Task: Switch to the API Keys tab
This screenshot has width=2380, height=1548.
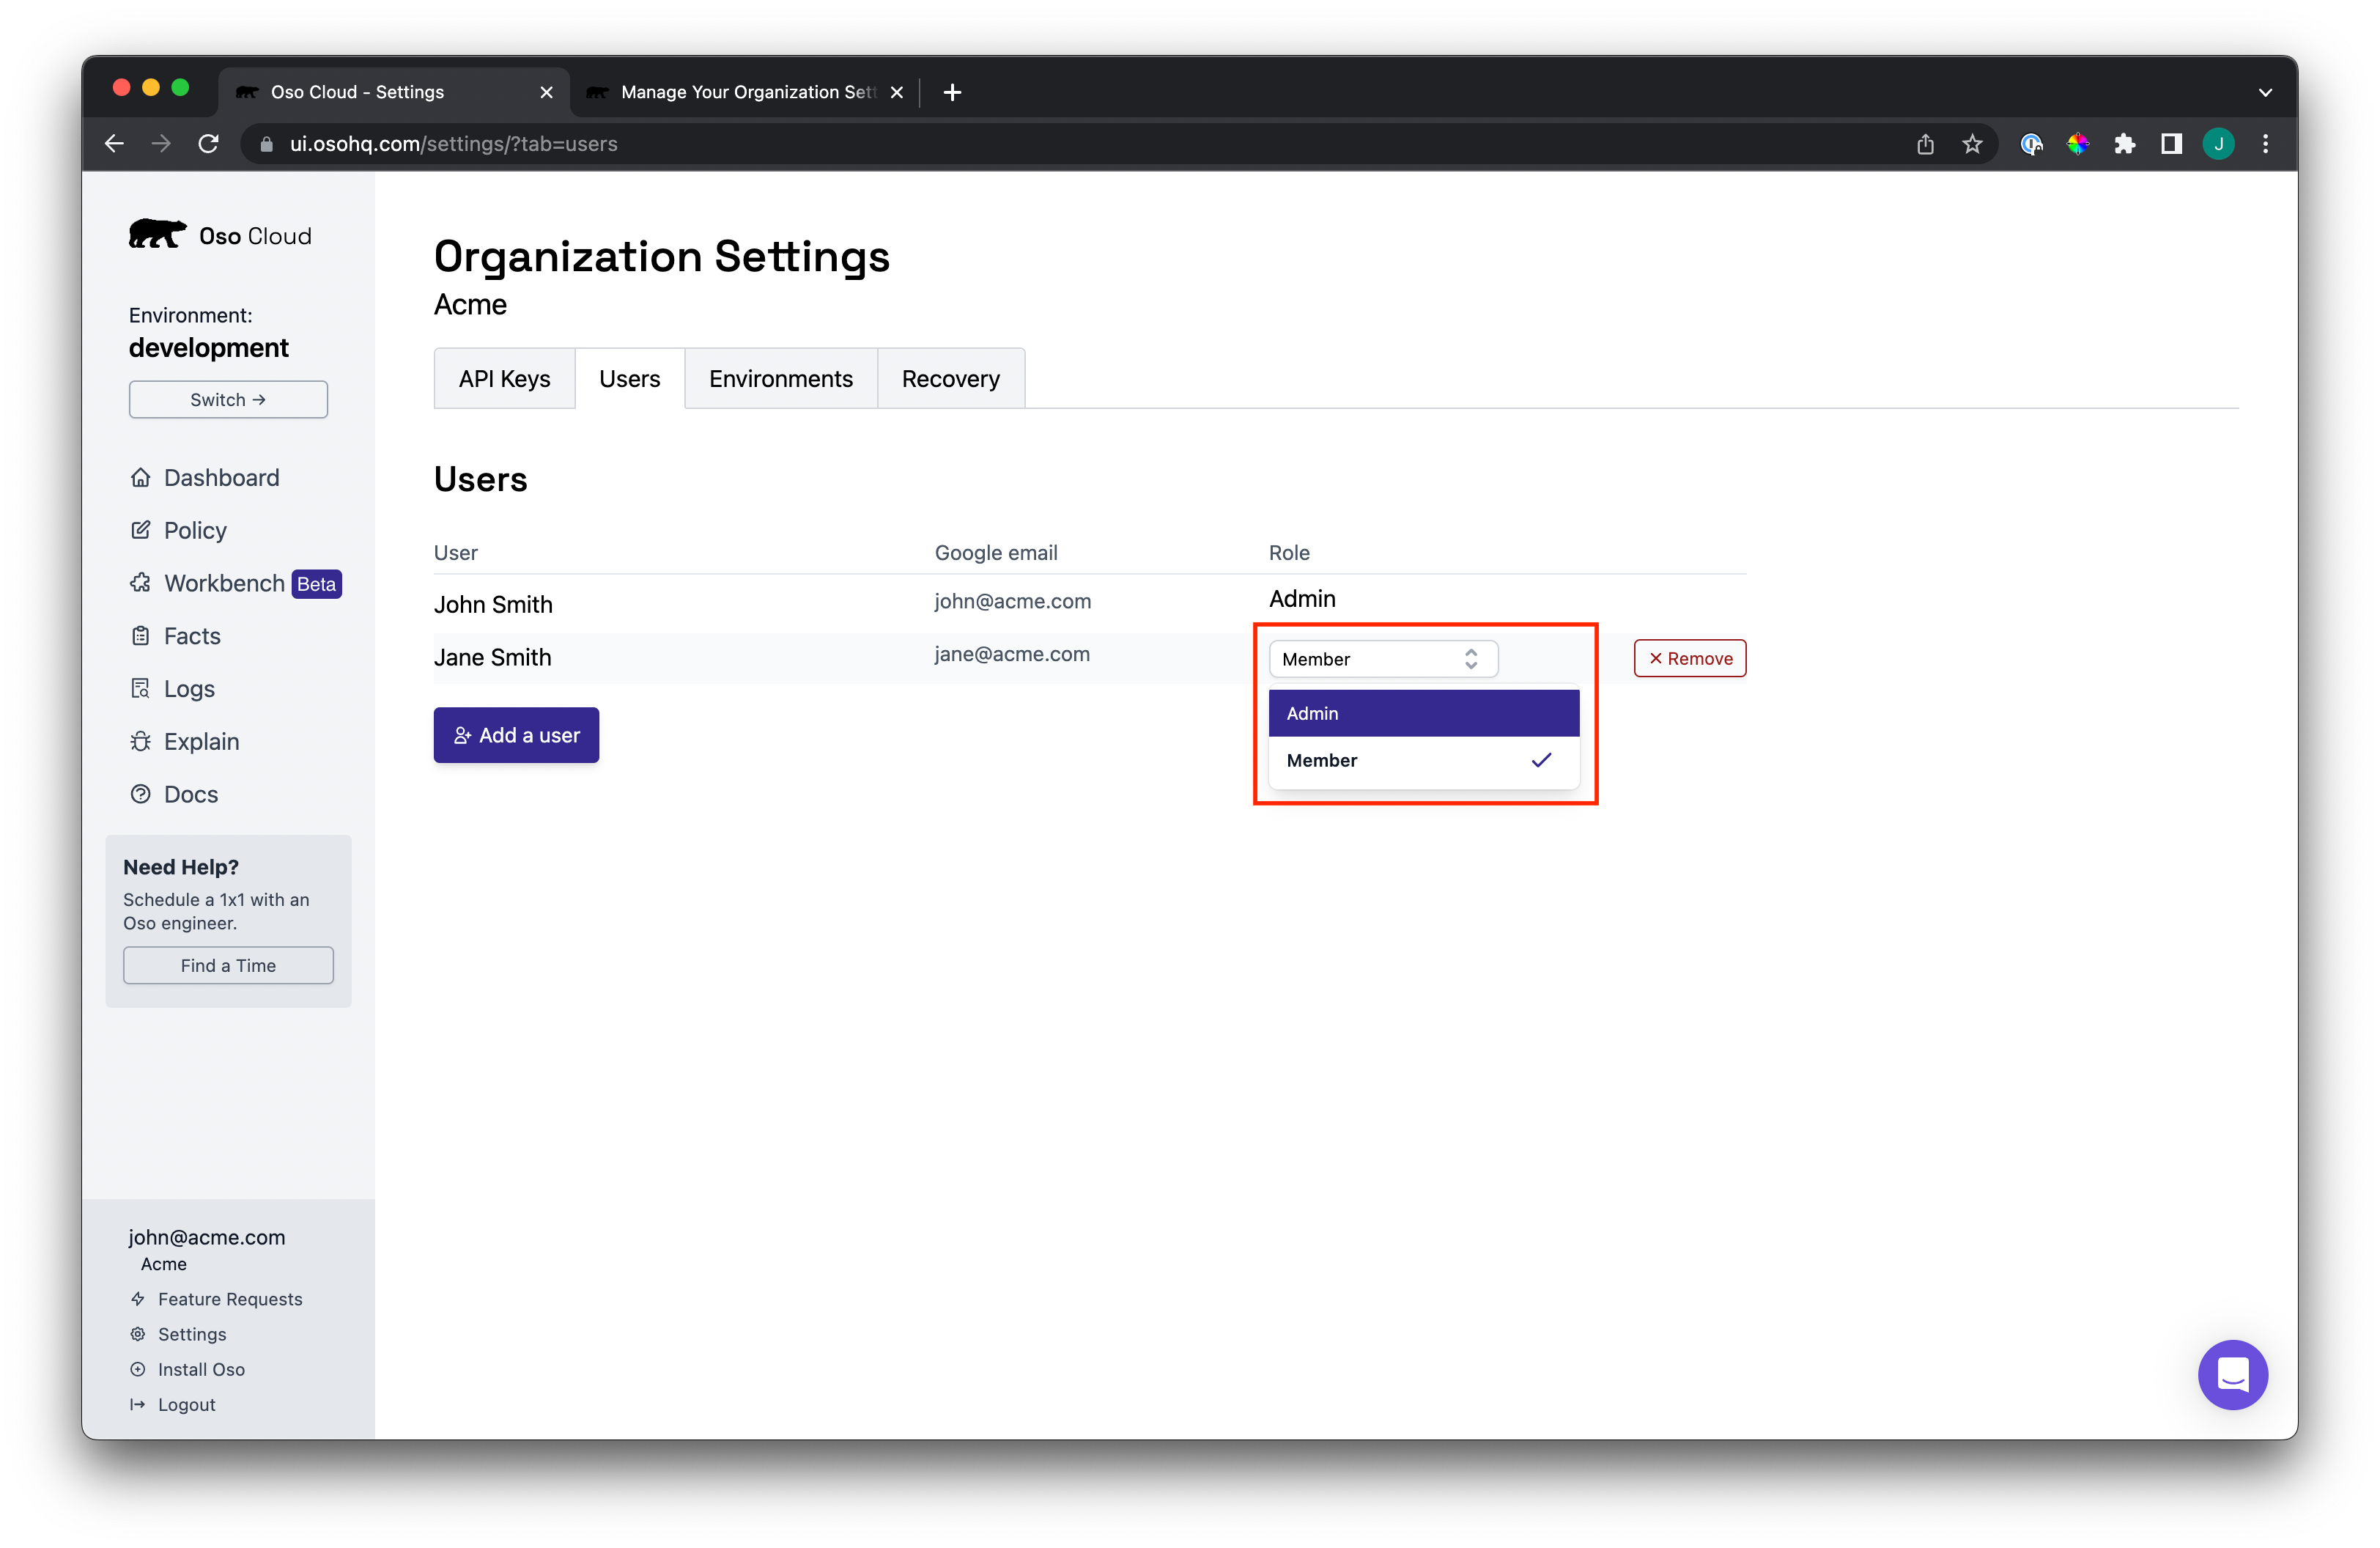Action: (x=504, y=379)
